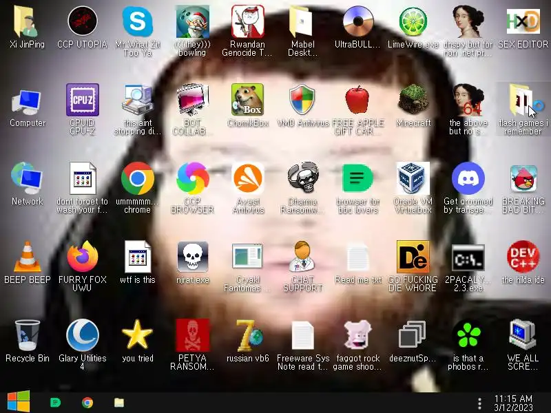The height and width of the screenshot is (413, 551).
Task: Launch the 'ummmmm... chrome' shortcut
Action: click(137, 178)
